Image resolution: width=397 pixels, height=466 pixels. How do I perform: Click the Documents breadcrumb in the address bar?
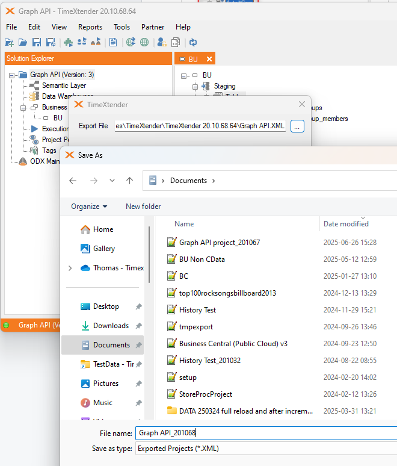(188, 181)
